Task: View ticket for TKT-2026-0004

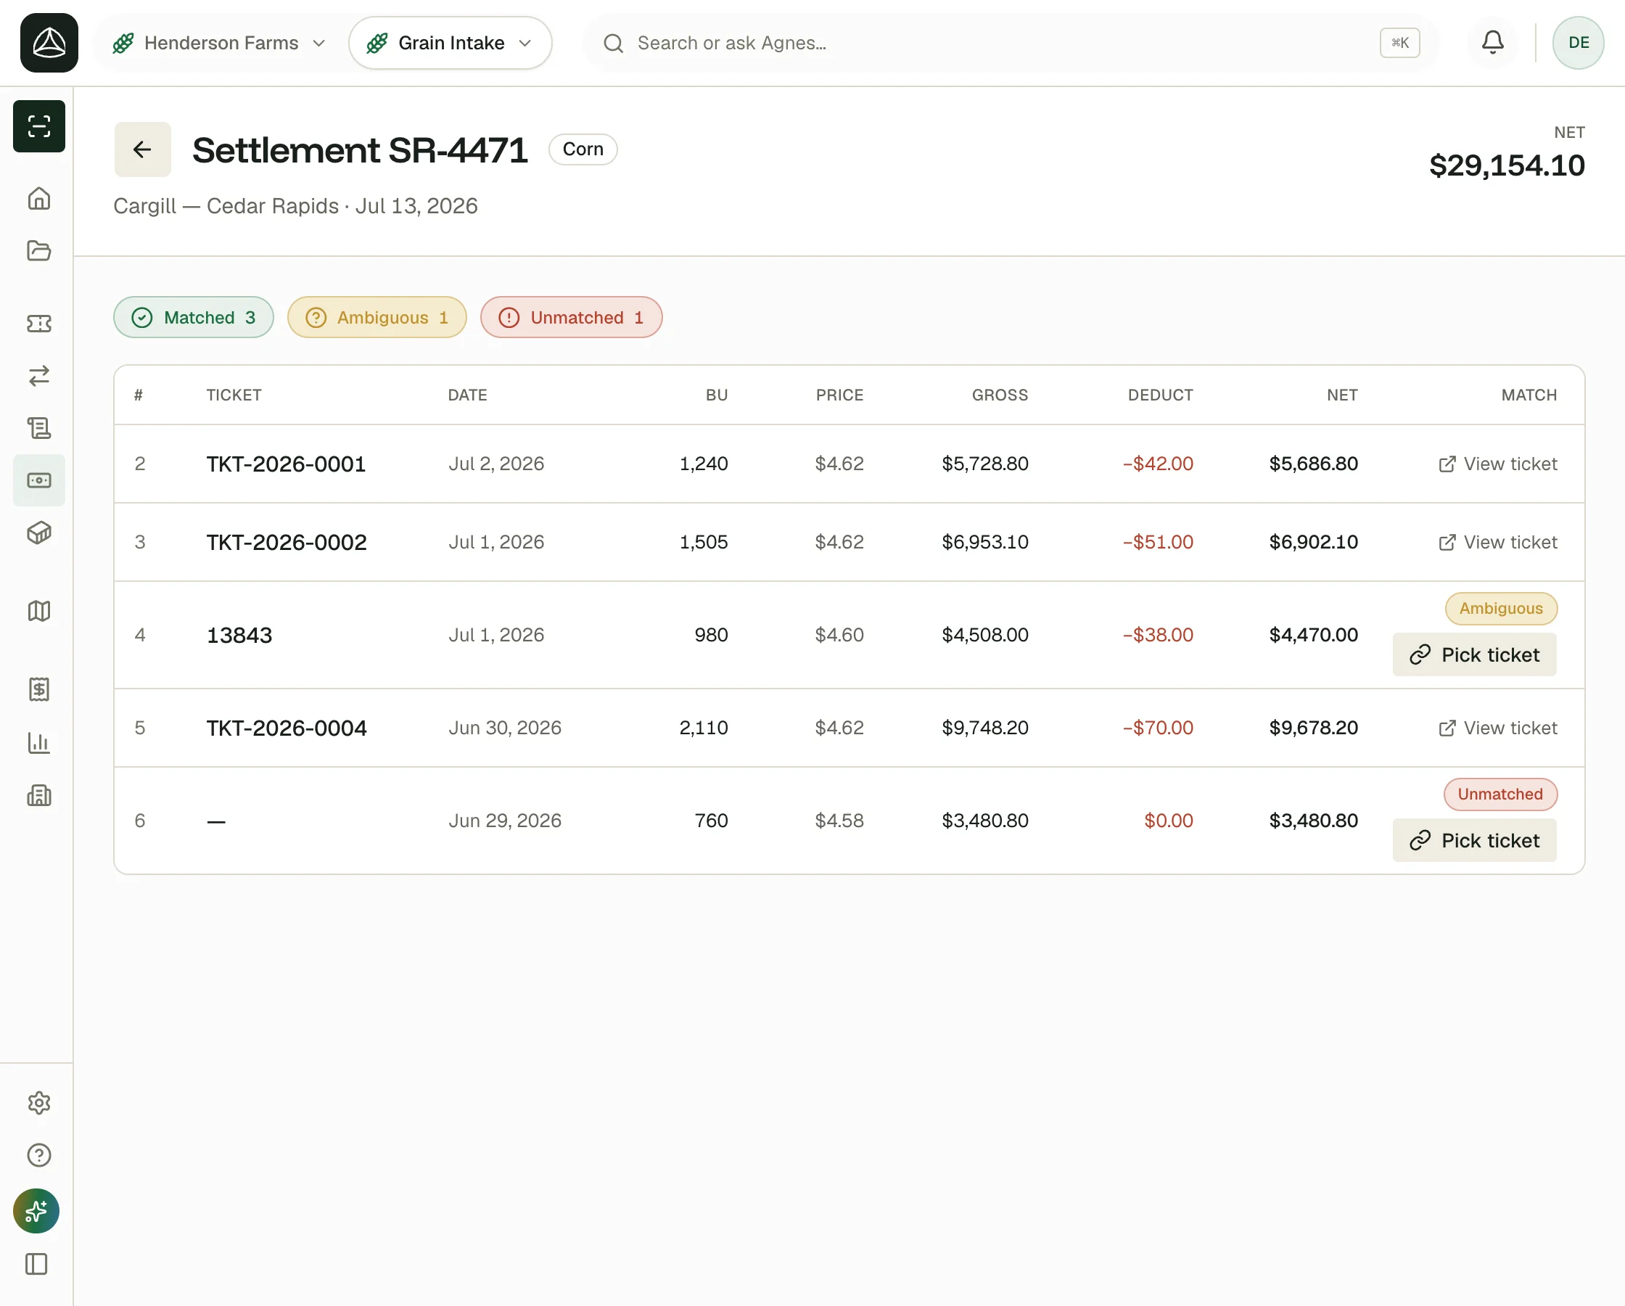Action: (1497, 728)
